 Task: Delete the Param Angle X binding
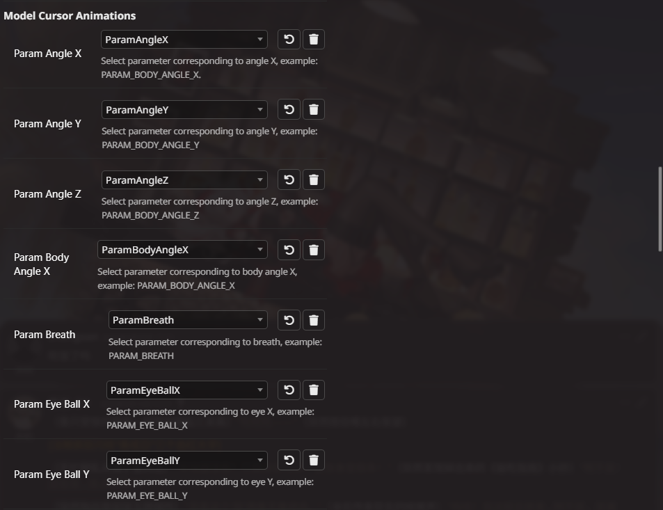click(x=314, y=39)
